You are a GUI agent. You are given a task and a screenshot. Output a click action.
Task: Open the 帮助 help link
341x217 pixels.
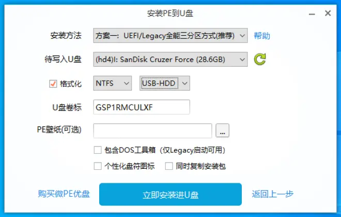(262, 36)
